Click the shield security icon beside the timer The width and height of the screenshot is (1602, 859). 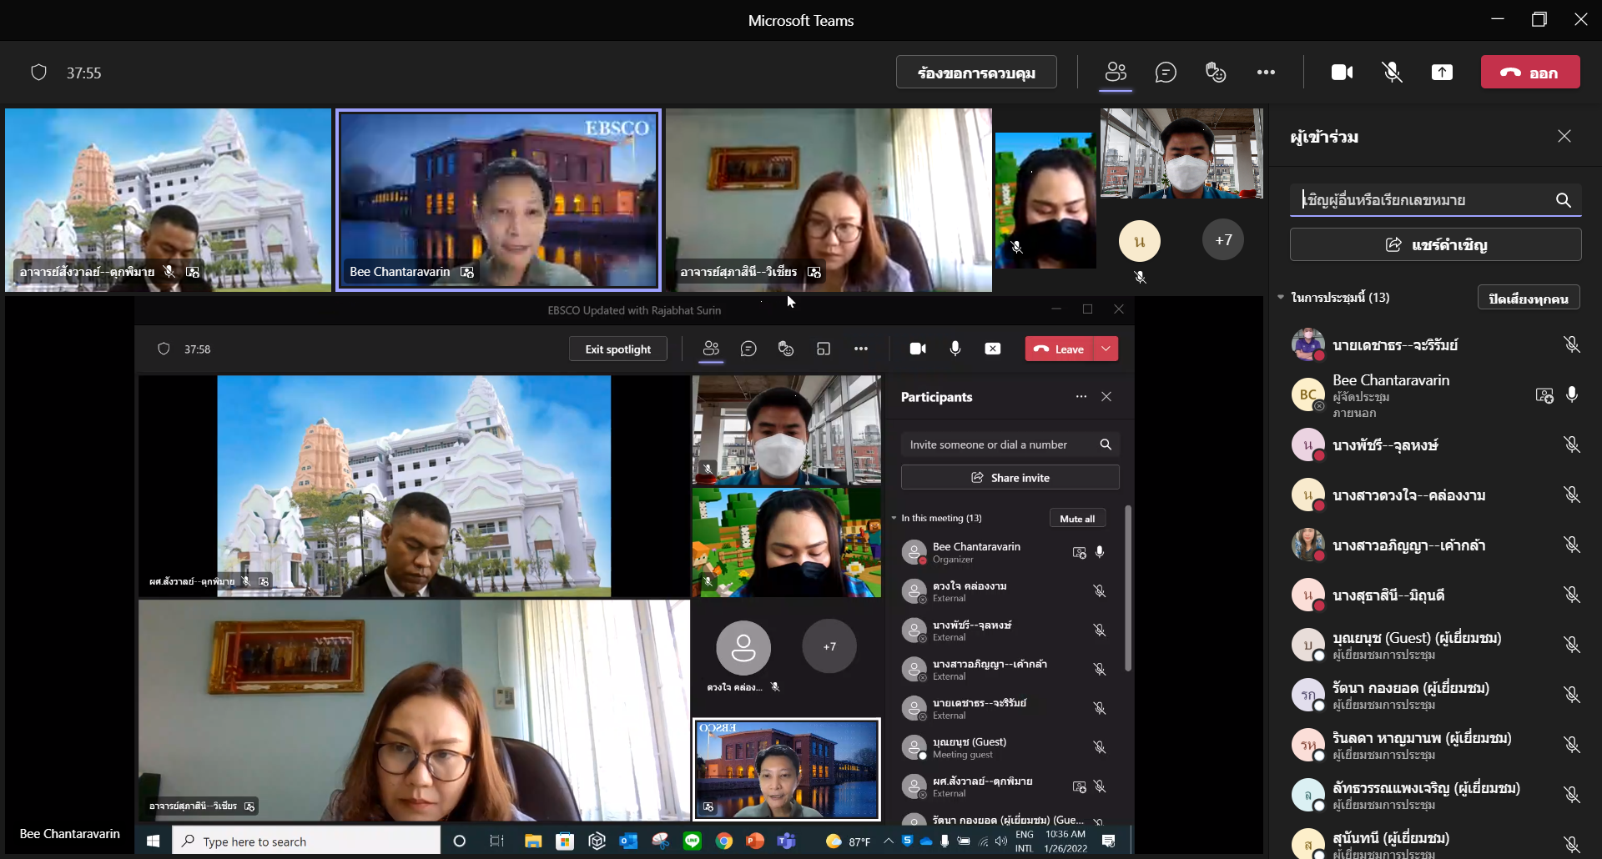click(x=38, y=73)
